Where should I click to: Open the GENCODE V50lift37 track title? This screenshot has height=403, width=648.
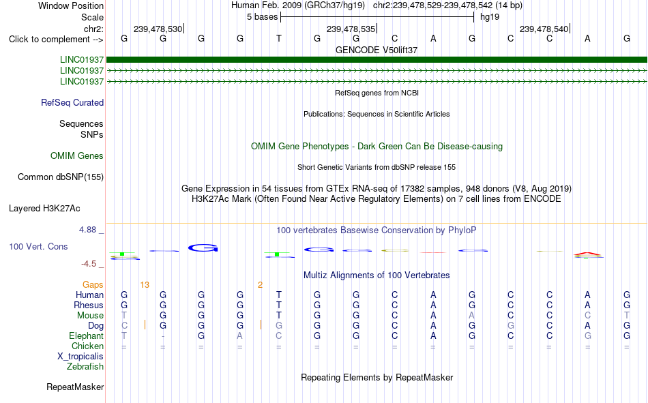(377, 50)
